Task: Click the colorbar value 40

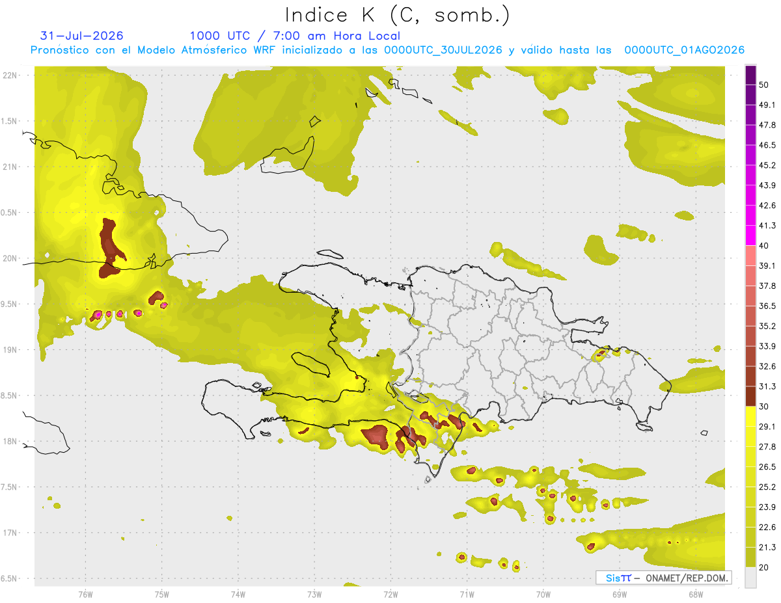Action: click(x=765, y=246)
